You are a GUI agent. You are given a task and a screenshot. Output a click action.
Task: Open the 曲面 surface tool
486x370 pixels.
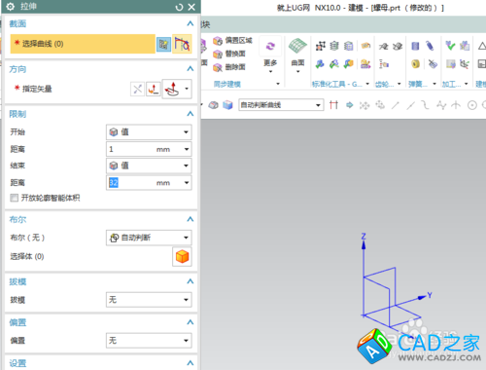pos(297,55)
